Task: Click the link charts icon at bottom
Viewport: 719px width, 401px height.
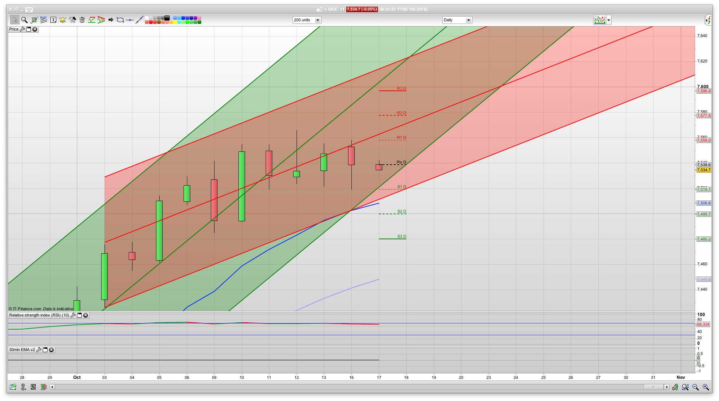Action: tap(24, 387)
